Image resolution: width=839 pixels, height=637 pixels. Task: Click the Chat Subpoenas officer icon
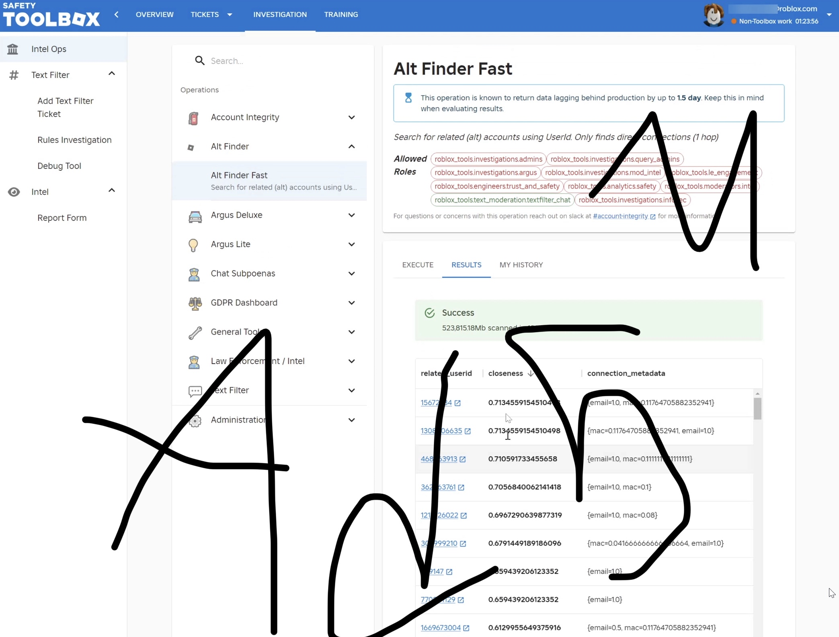tap(194, 274)
